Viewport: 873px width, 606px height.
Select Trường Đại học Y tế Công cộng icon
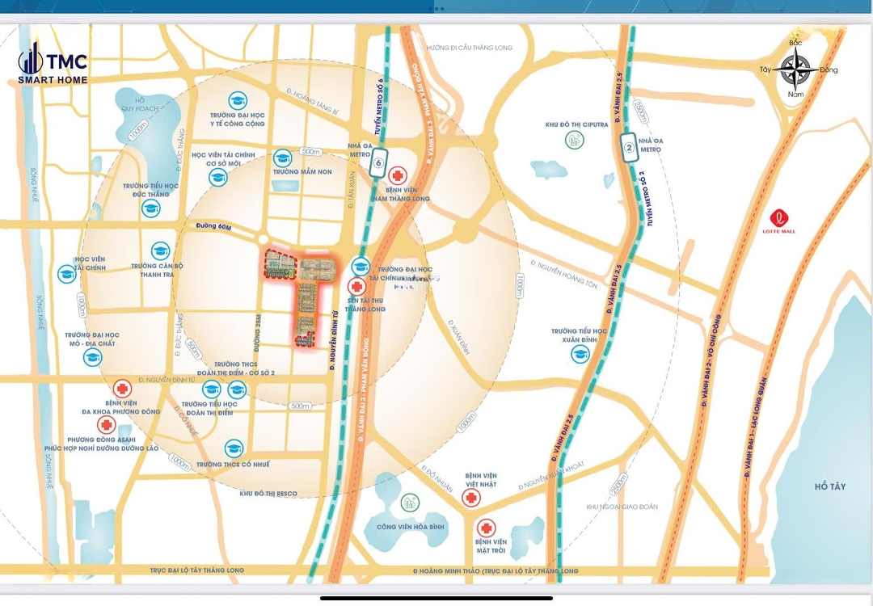(238, 100)
